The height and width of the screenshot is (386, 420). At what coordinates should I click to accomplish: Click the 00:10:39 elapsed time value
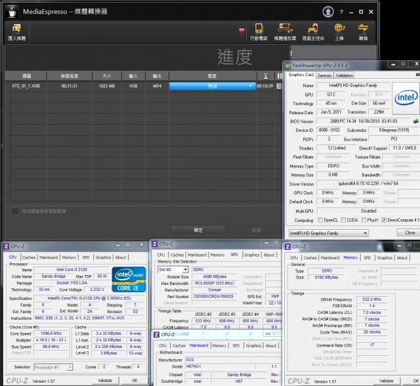(264, 86)
